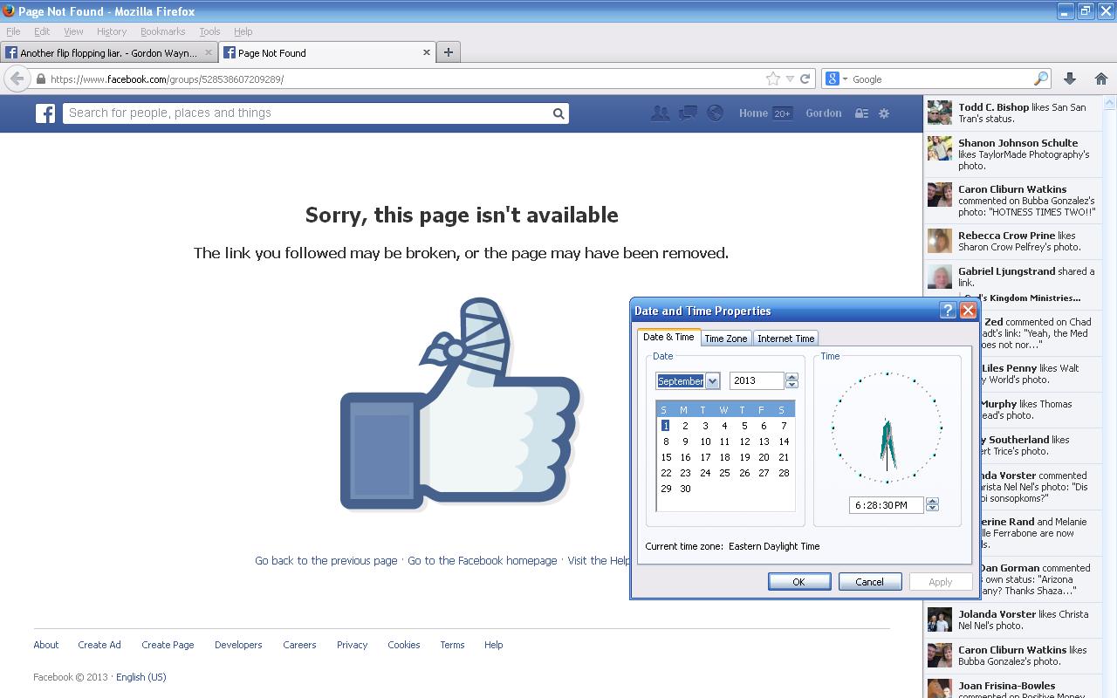Select day 15 in the calendar
Screen dimensions: 1117x698
[x=666, y=457]
